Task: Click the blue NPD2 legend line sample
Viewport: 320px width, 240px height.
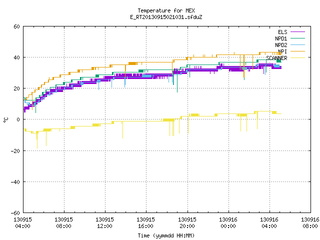Action: pyautogui.click(x=297, y=45)
